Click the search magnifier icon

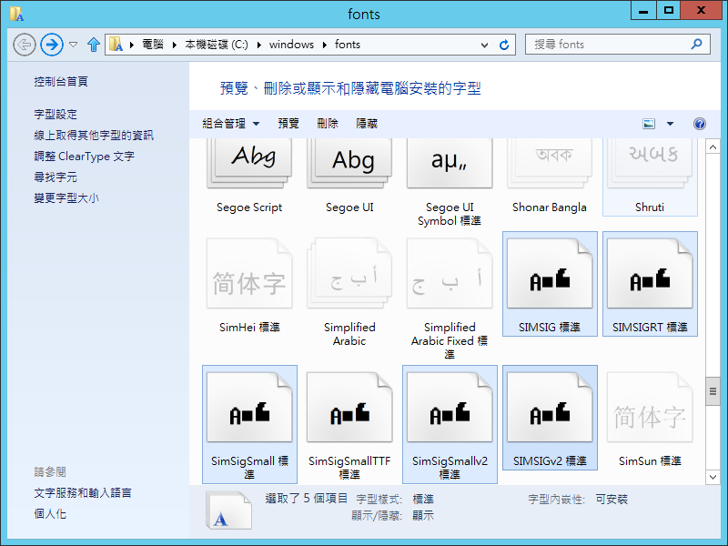(x=696, y=44)
